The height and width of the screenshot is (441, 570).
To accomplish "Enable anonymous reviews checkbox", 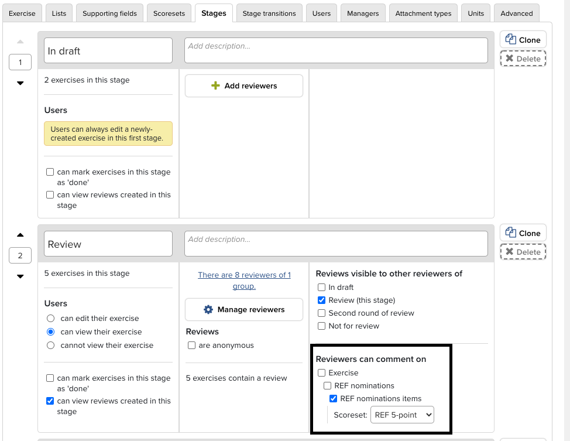I will (191, 346).
